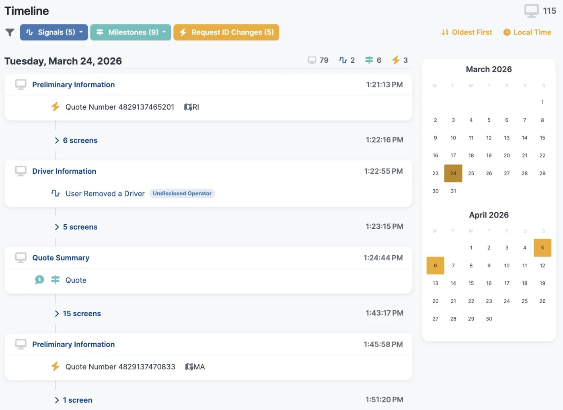Click the Tuesday, March 24, 2026 heading

coord(63,61)
